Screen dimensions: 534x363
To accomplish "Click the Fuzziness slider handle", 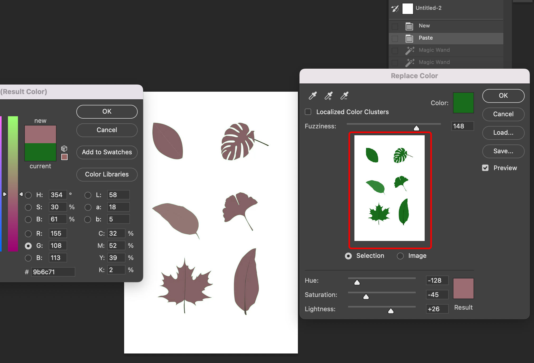I will pyautogui.click(x=416, y=128).
